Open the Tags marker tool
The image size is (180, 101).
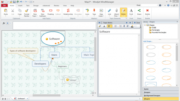tap(94, 12)
